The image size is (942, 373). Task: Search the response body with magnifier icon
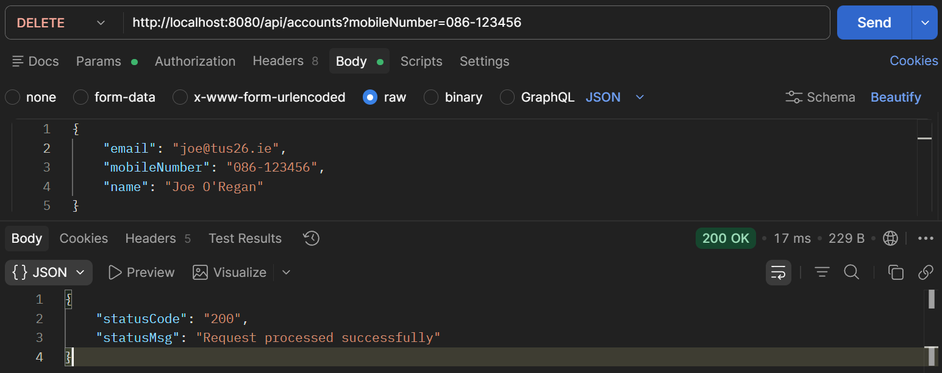[x=851, y=273]
